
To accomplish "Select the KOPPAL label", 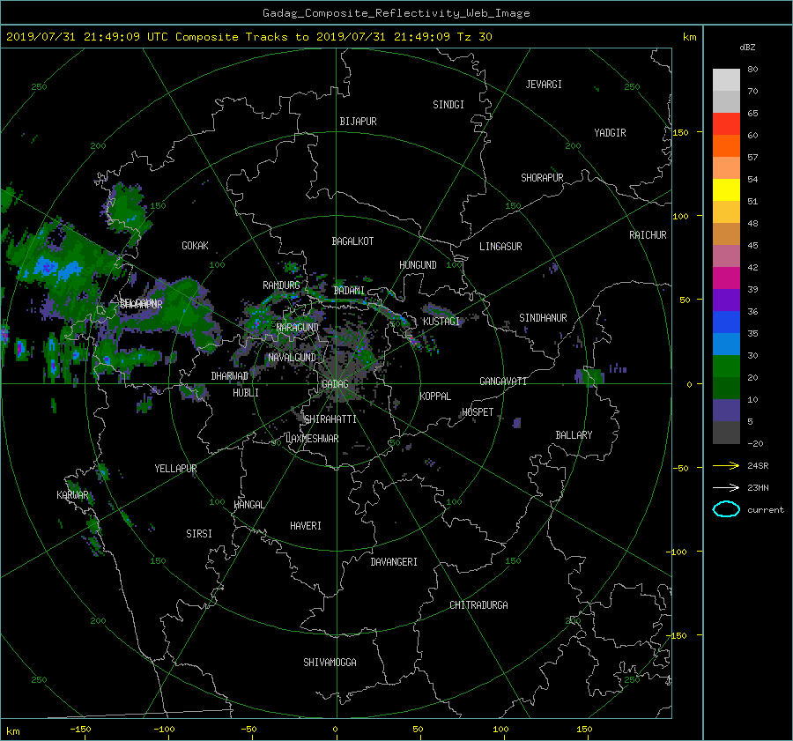I will coord(435,396).
